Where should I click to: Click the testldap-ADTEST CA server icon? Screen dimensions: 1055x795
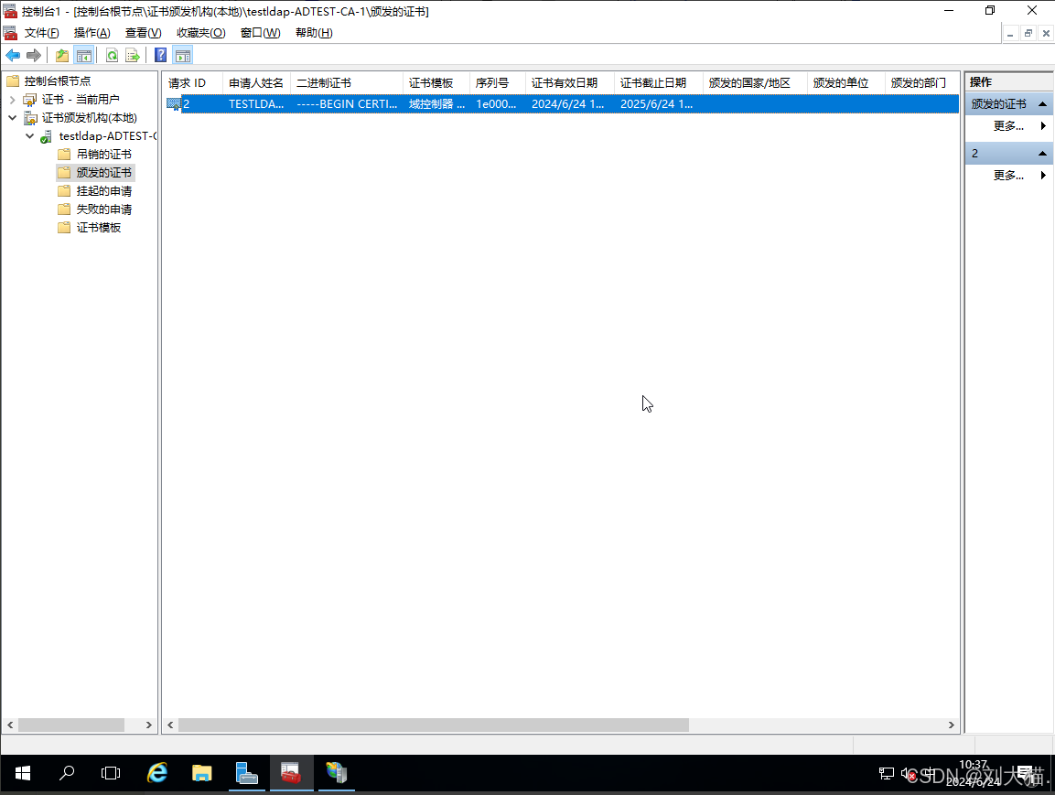[47, 136]
